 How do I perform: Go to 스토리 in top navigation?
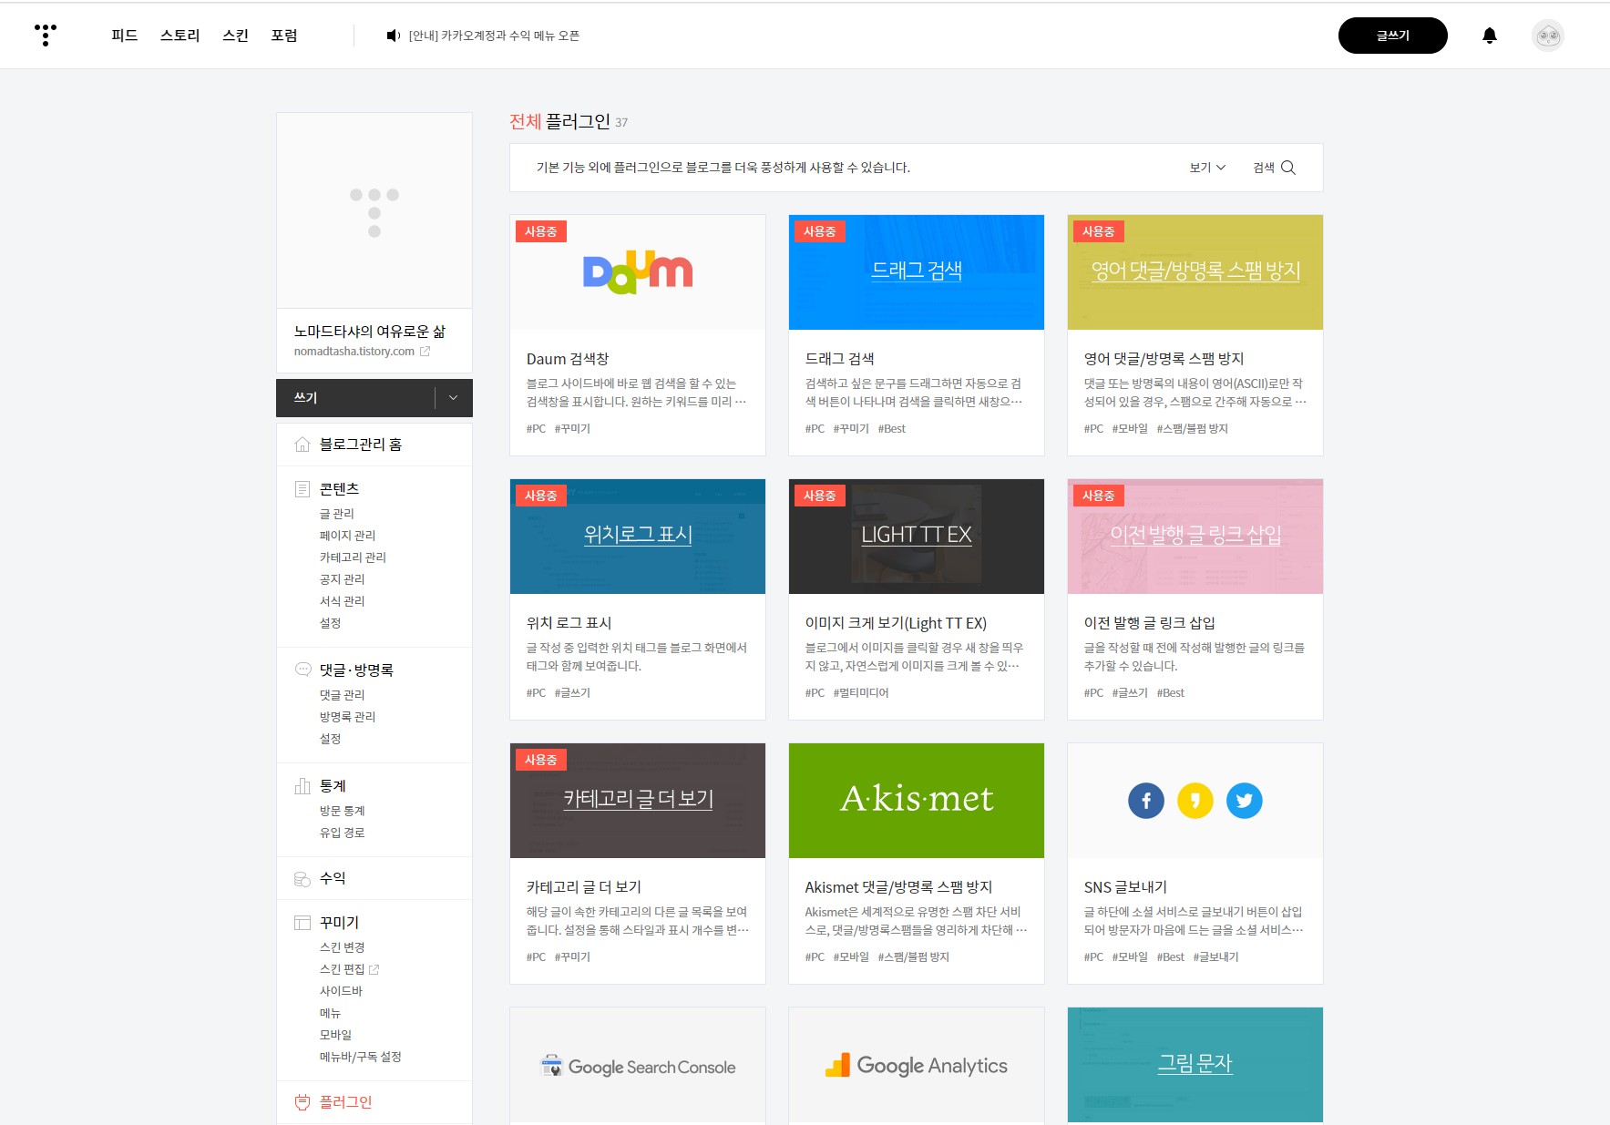(179, 36)
